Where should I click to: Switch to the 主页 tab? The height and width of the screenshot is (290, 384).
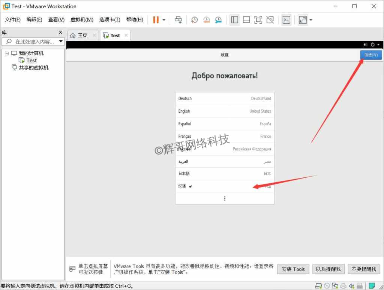[x=82, y=36]
